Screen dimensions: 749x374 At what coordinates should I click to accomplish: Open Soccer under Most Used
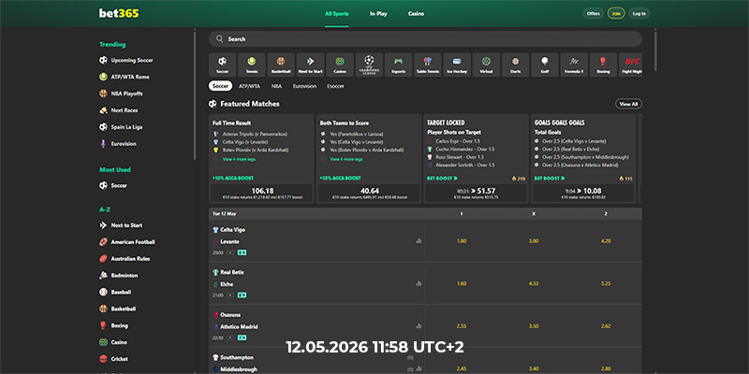[x=113, y=185]
